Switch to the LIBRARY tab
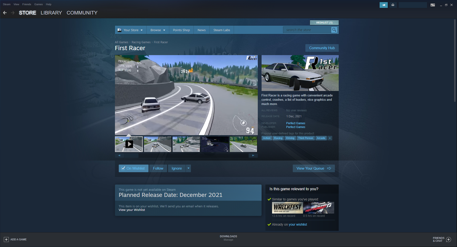Viewport: 457px width, 247px height. pos(51,13)
